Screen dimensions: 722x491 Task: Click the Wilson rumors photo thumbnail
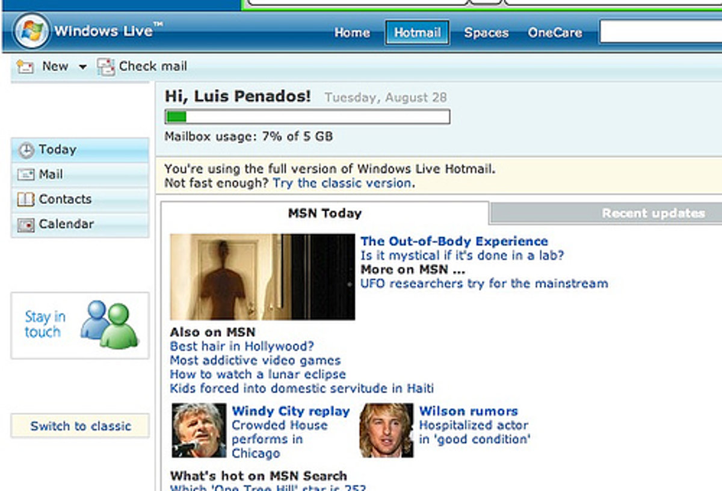[386, 430]
